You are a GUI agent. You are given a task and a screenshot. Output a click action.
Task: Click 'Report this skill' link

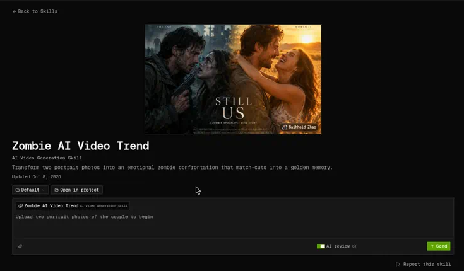click(423, 264)
